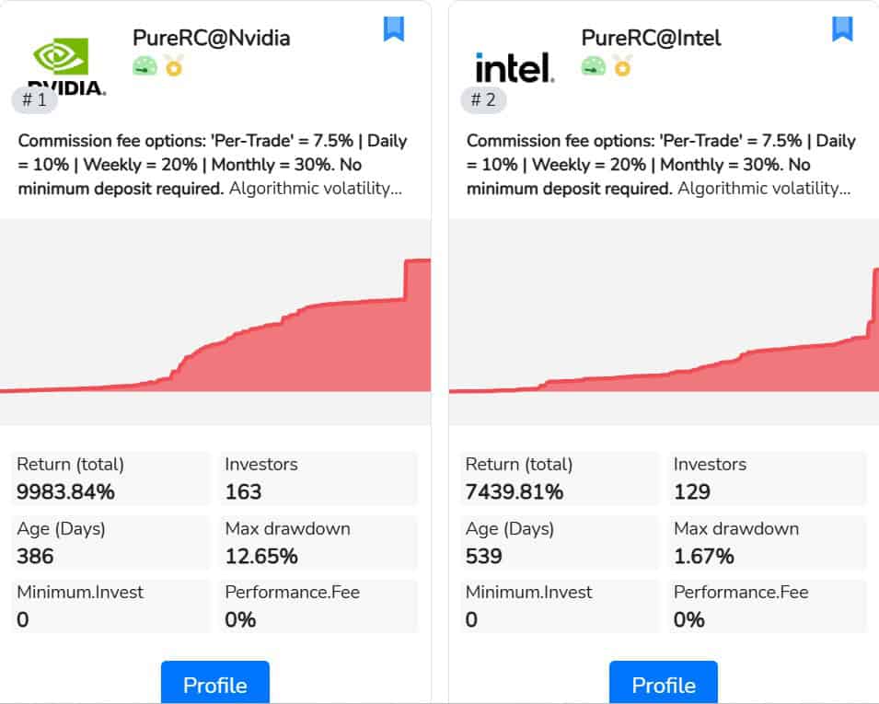
Task: Open the PureRC@Nvidia strategy title link
Action: click(211, 38)
